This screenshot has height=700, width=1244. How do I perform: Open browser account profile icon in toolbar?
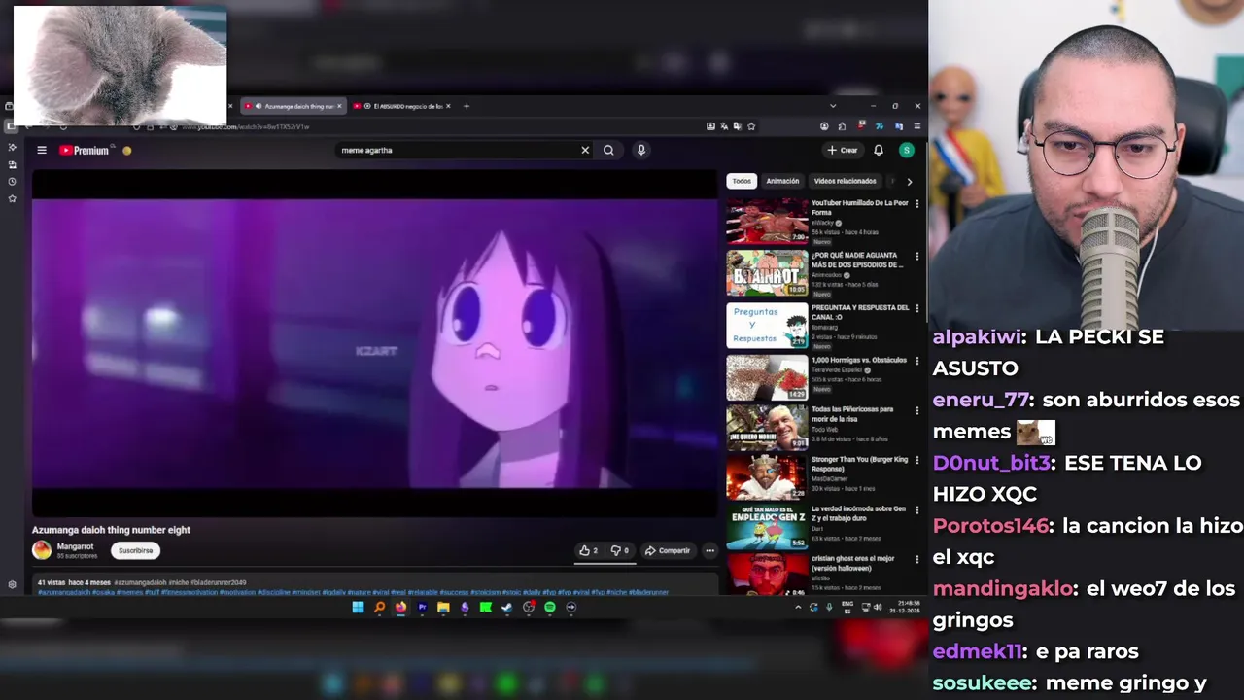[x=824, y=126]
